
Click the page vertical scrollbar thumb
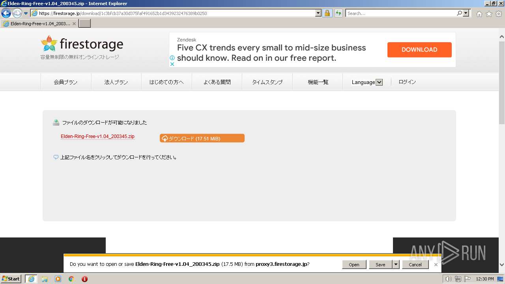(x=502, y=83)
